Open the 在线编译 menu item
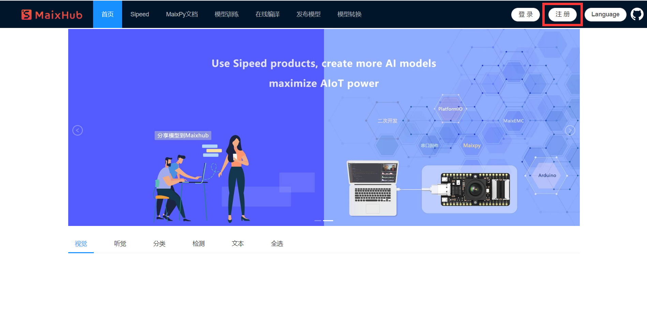 (267, 14)
